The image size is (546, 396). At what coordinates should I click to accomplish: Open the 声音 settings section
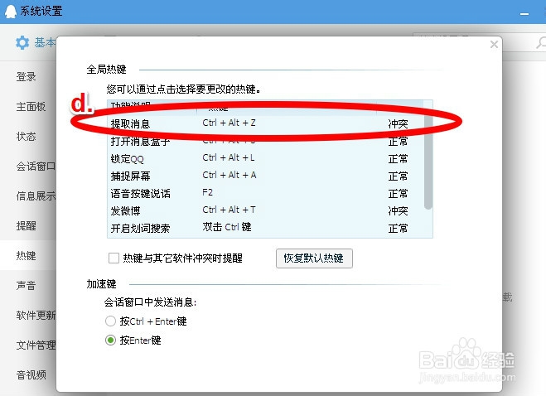pos(27,286)
